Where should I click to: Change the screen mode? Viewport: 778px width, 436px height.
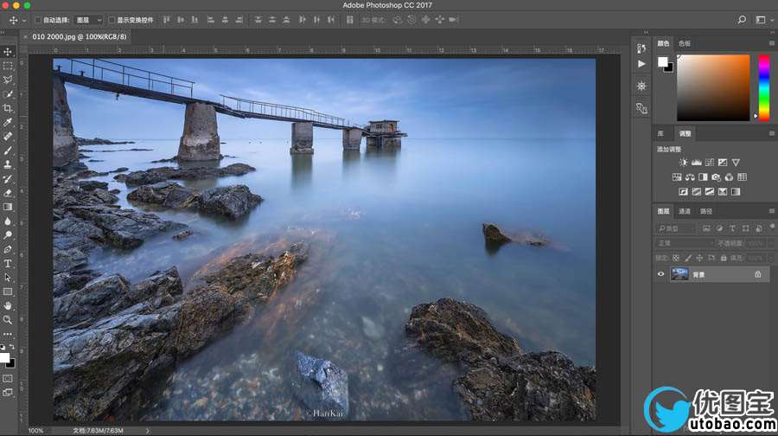[x=8, y=392]
